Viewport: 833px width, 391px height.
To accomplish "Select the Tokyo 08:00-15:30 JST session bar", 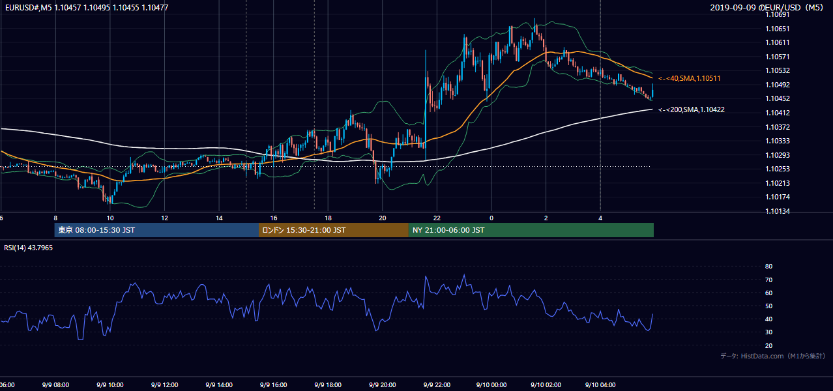I will [x=156, y=230].
